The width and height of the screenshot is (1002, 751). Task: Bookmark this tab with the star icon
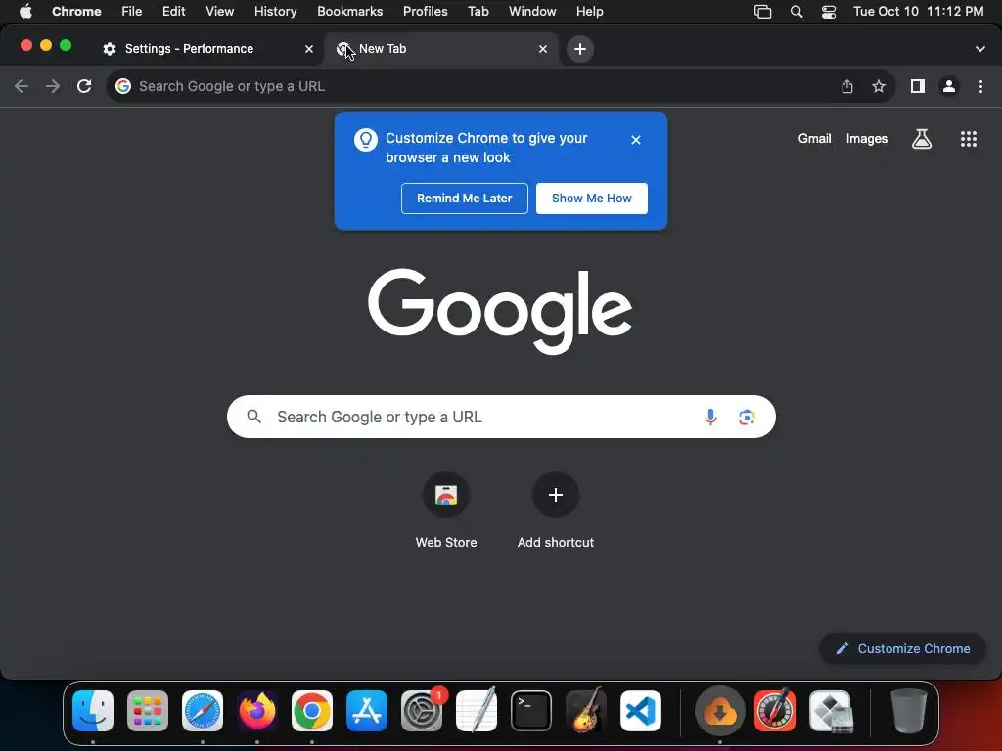coord(879,86)
